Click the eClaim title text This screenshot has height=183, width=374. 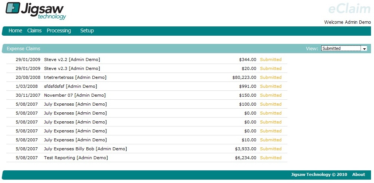pos(349,9)
